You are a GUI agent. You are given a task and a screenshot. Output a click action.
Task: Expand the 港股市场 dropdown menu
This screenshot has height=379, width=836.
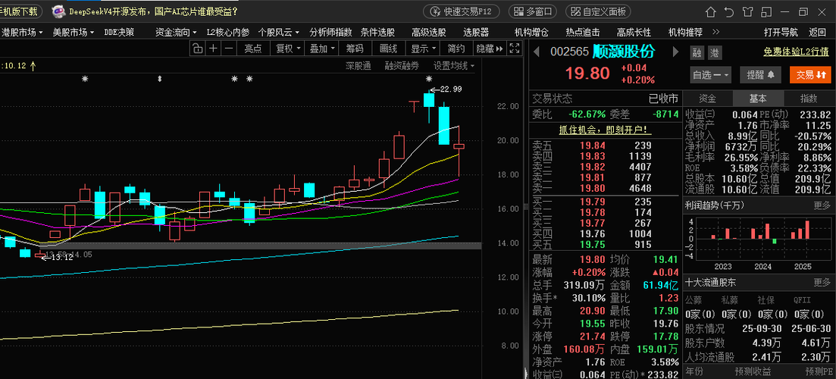click(x=22, y=33)
